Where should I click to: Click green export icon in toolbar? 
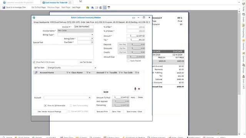coord(88,7)
